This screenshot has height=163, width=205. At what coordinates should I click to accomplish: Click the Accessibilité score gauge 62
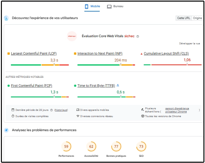[x=91, y=146]
